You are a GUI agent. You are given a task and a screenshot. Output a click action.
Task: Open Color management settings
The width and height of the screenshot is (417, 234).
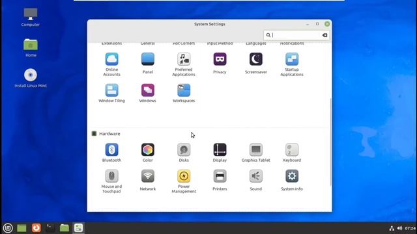[x=148, y=153]
